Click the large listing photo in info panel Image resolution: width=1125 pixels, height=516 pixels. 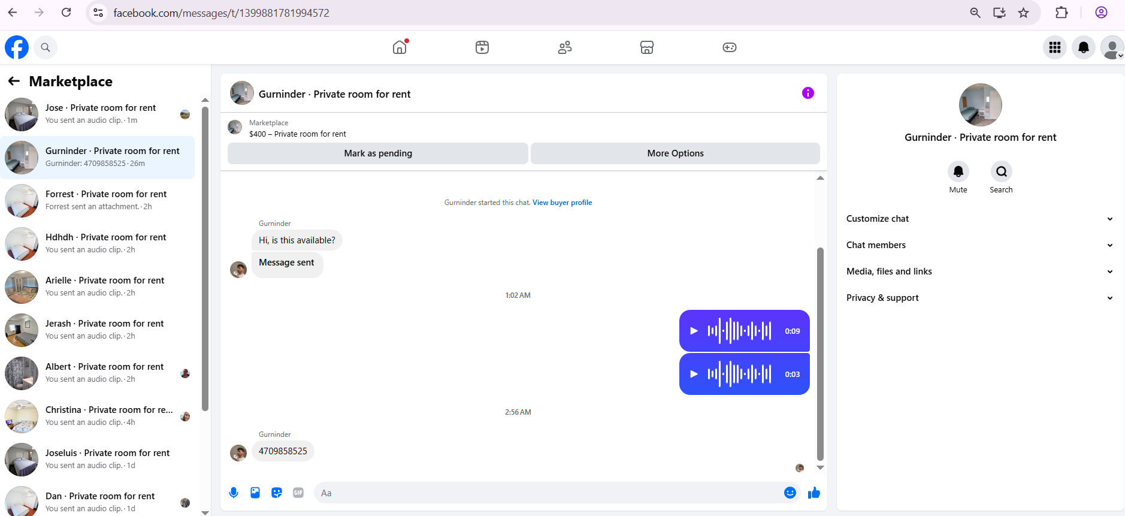click(x=981, y=105)
